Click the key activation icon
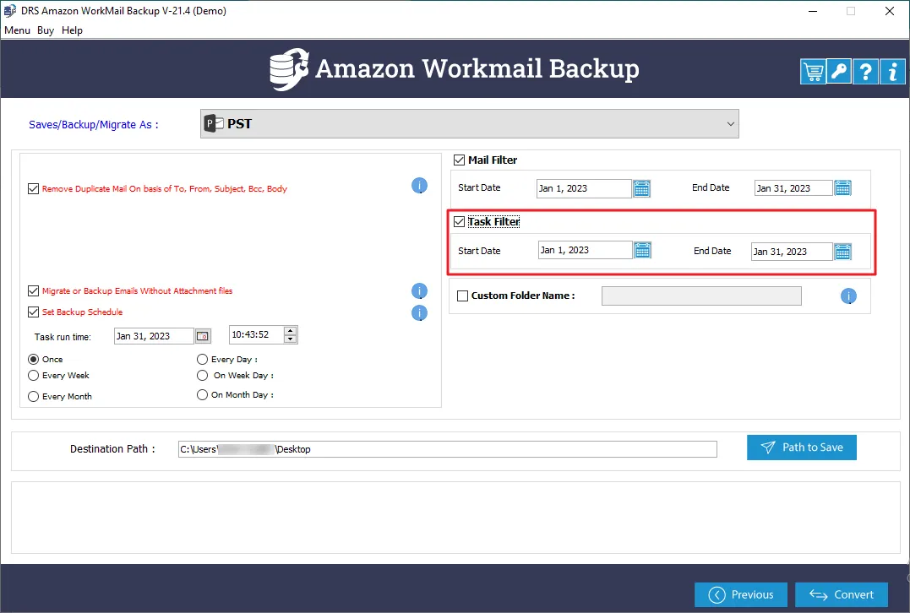The image size is (910, 613). pos(839,72)
